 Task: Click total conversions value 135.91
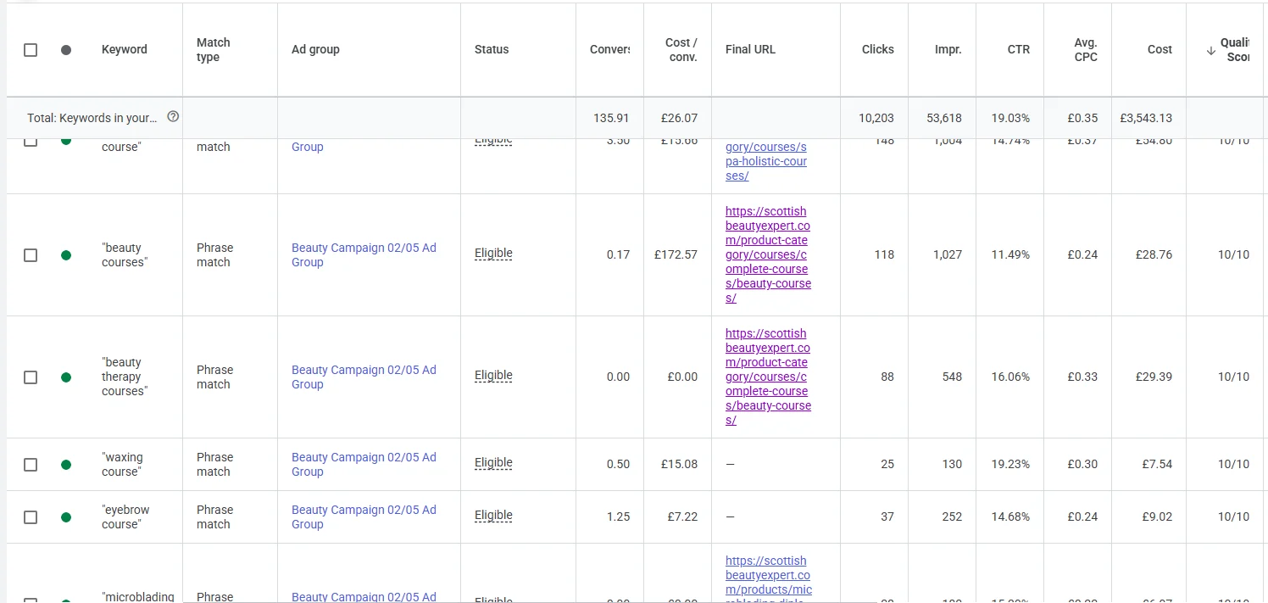pyautogui.click(x=612, y=119)
